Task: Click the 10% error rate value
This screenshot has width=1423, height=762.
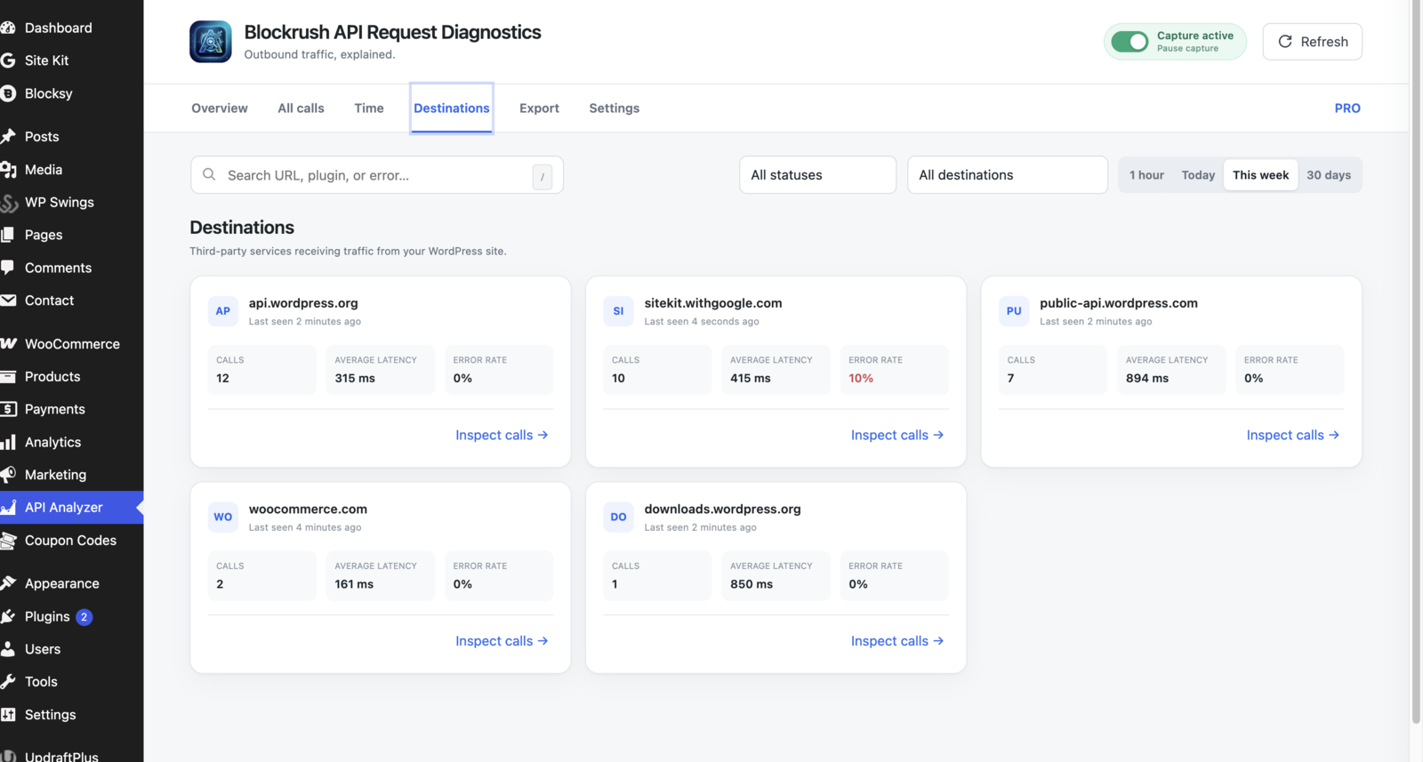Action: point(861,378)
